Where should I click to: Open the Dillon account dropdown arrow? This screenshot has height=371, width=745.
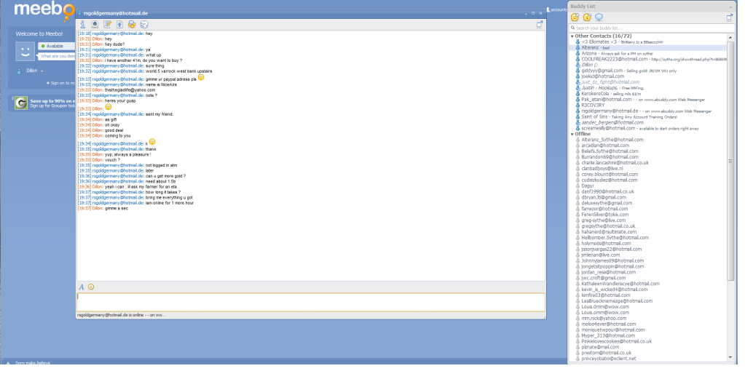pos(42,71)
